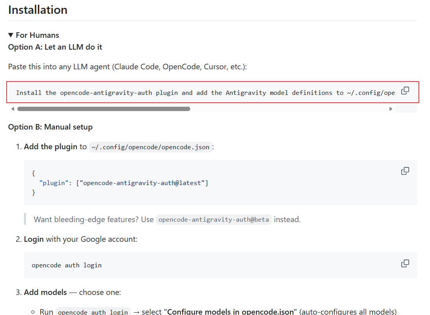This screenshot has width=430, height=315.
Task: Copy the plugin JSON code block
Action: tap(405, 171)
